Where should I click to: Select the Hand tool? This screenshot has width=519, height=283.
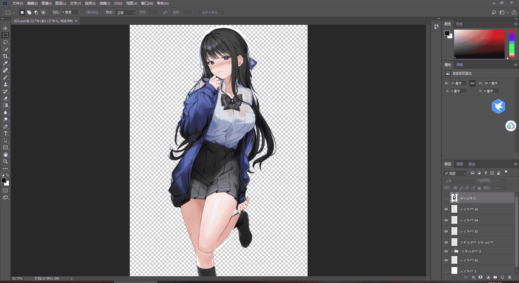5,154
